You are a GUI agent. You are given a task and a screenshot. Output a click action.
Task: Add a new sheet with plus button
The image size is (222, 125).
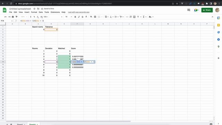[7, 124]
